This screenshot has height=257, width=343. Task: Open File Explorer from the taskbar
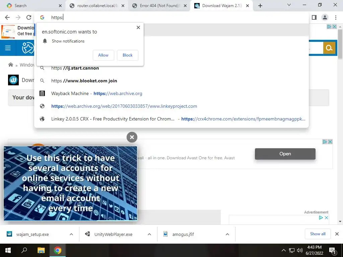pyautogui.click(x=41, y=250)
